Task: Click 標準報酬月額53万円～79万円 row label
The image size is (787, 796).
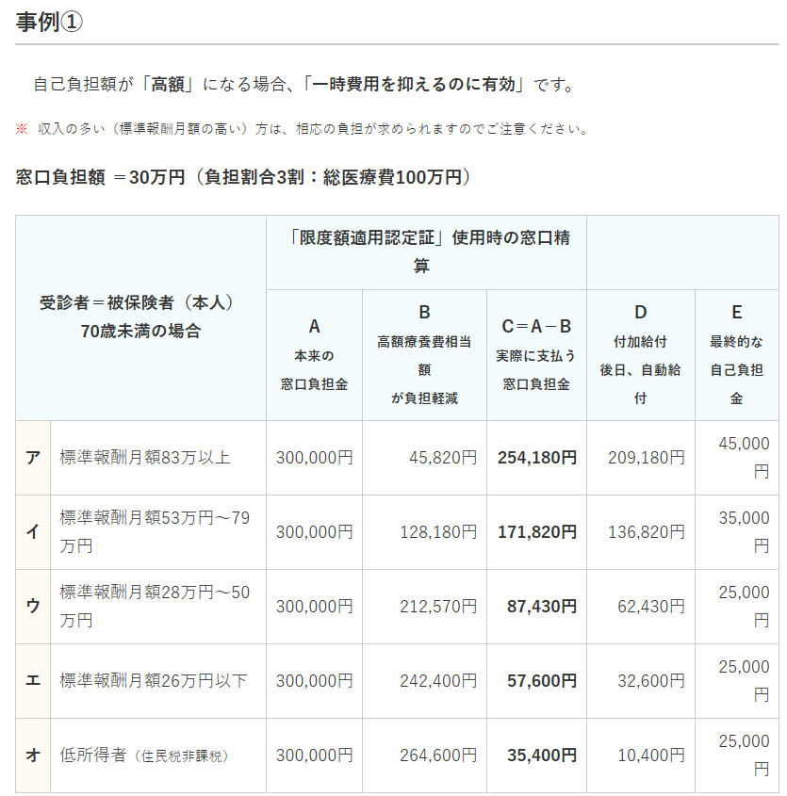Action: pos(155,531)
